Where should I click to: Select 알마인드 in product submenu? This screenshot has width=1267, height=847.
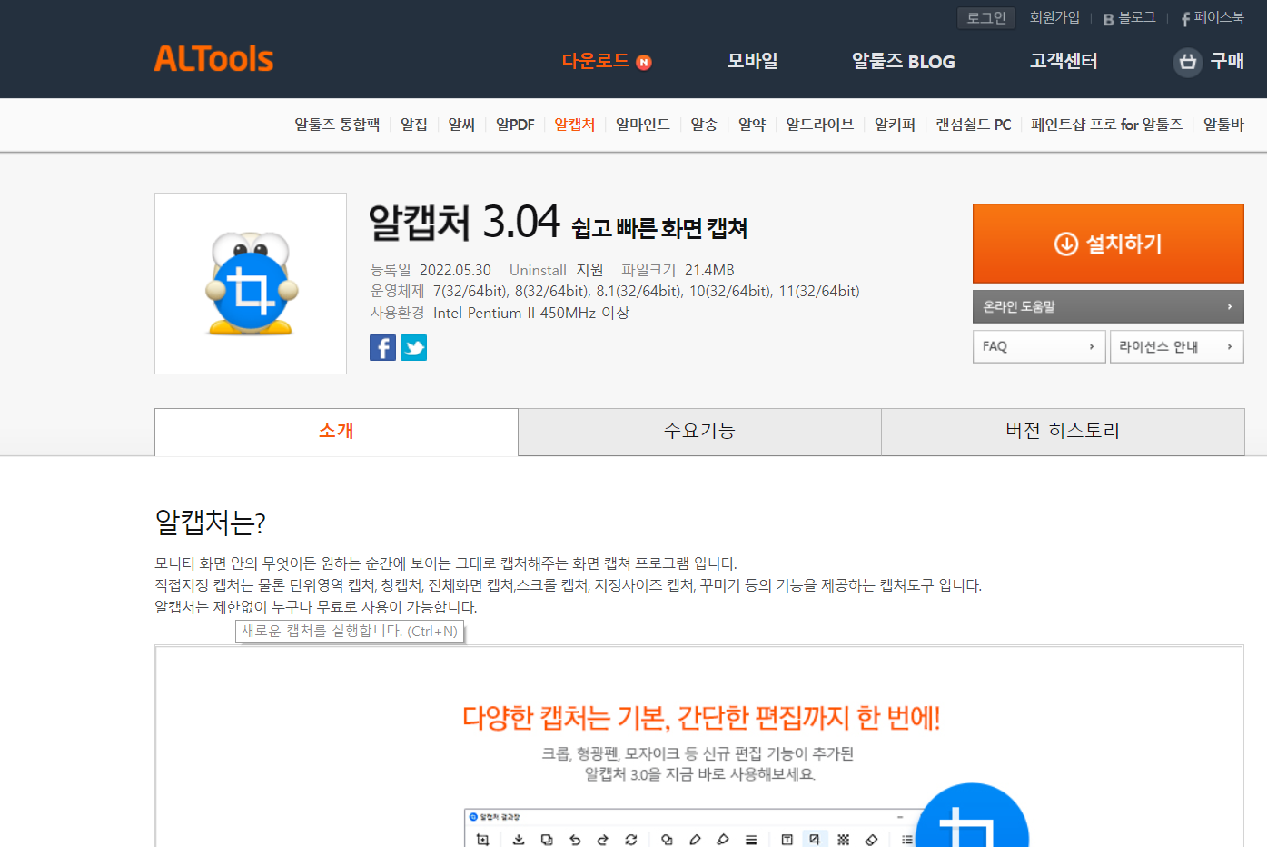tap(642, 125)
